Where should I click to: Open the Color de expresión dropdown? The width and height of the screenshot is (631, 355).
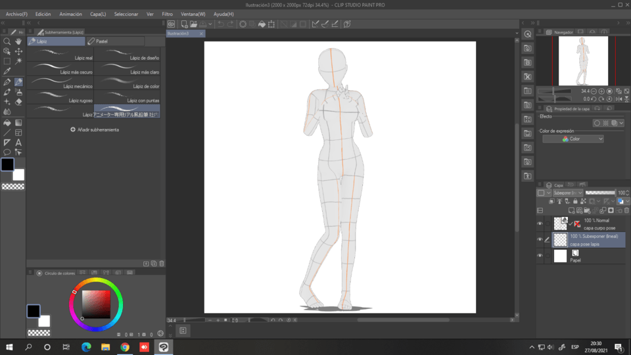(x=573, y=139)
